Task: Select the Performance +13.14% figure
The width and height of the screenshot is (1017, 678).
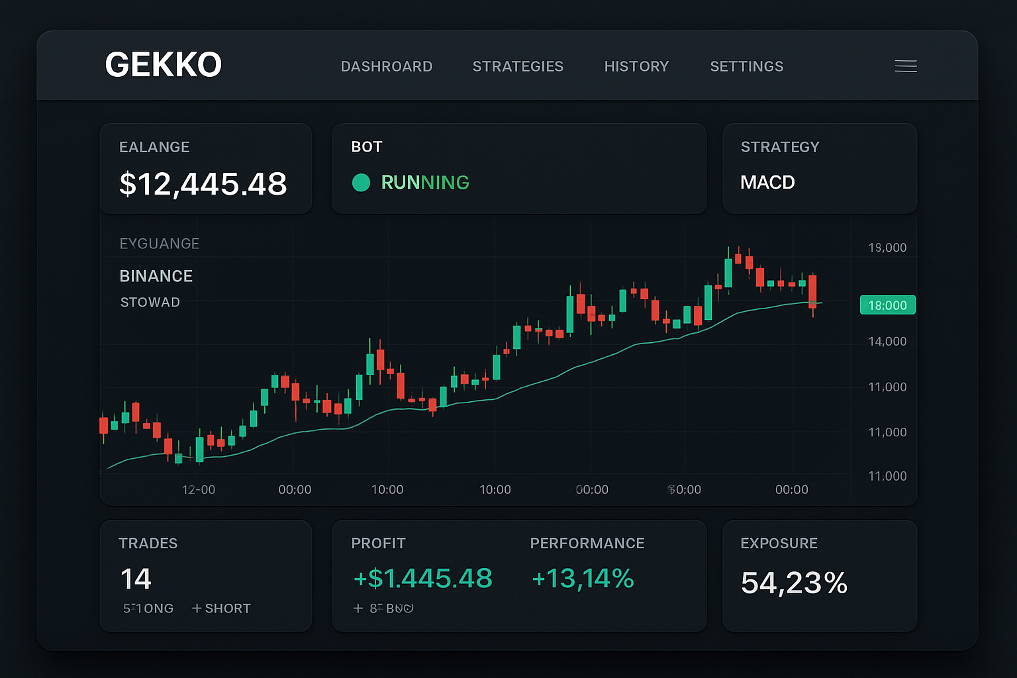Action: pos(583,578)
